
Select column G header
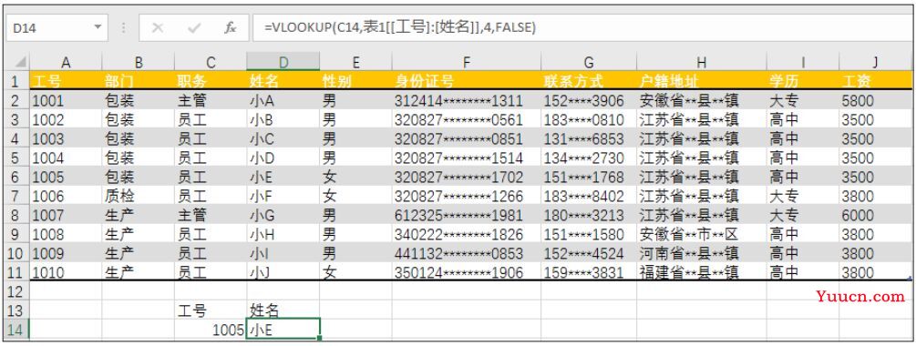[589, 62]
